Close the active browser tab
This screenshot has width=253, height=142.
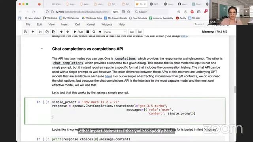145,4
